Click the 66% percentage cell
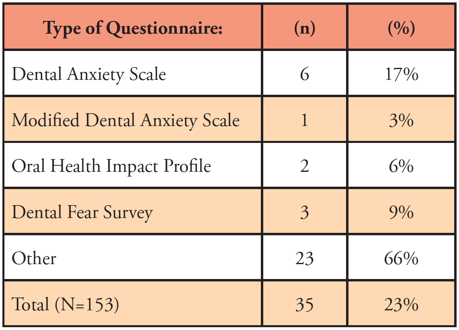The height and width of the screenshot is (330, 459). pos(402,258)
